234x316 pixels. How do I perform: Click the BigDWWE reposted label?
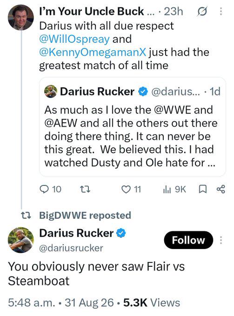click(x=85, y=215)
